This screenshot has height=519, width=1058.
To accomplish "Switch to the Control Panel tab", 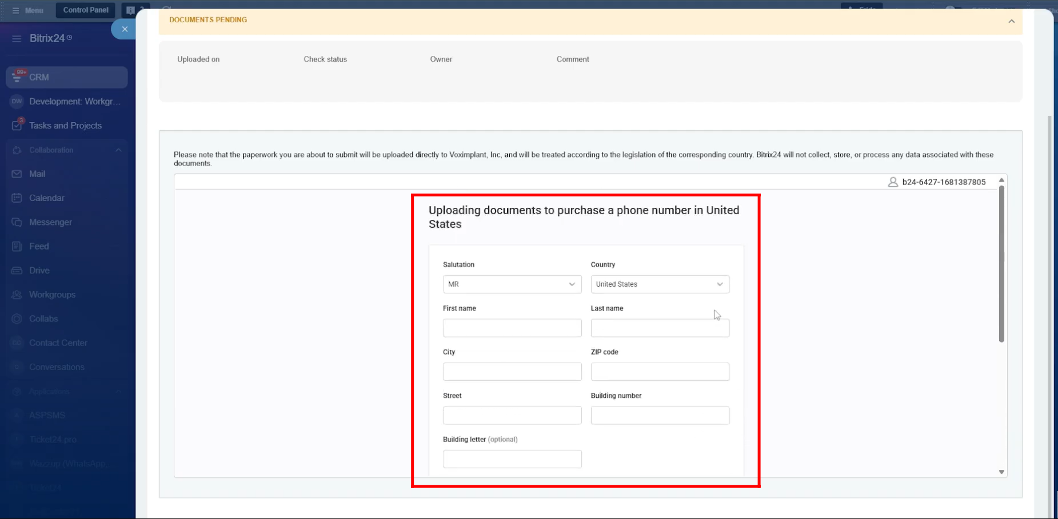I will click(x=86, y=10).
